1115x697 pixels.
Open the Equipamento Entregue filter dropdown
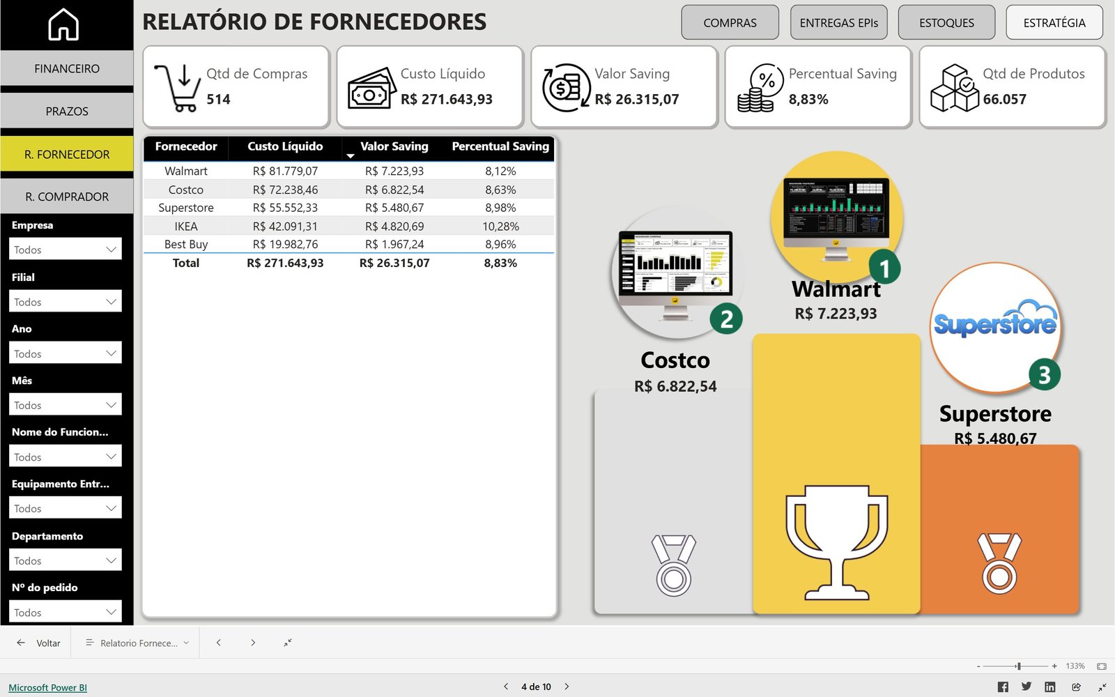point(66,507)
